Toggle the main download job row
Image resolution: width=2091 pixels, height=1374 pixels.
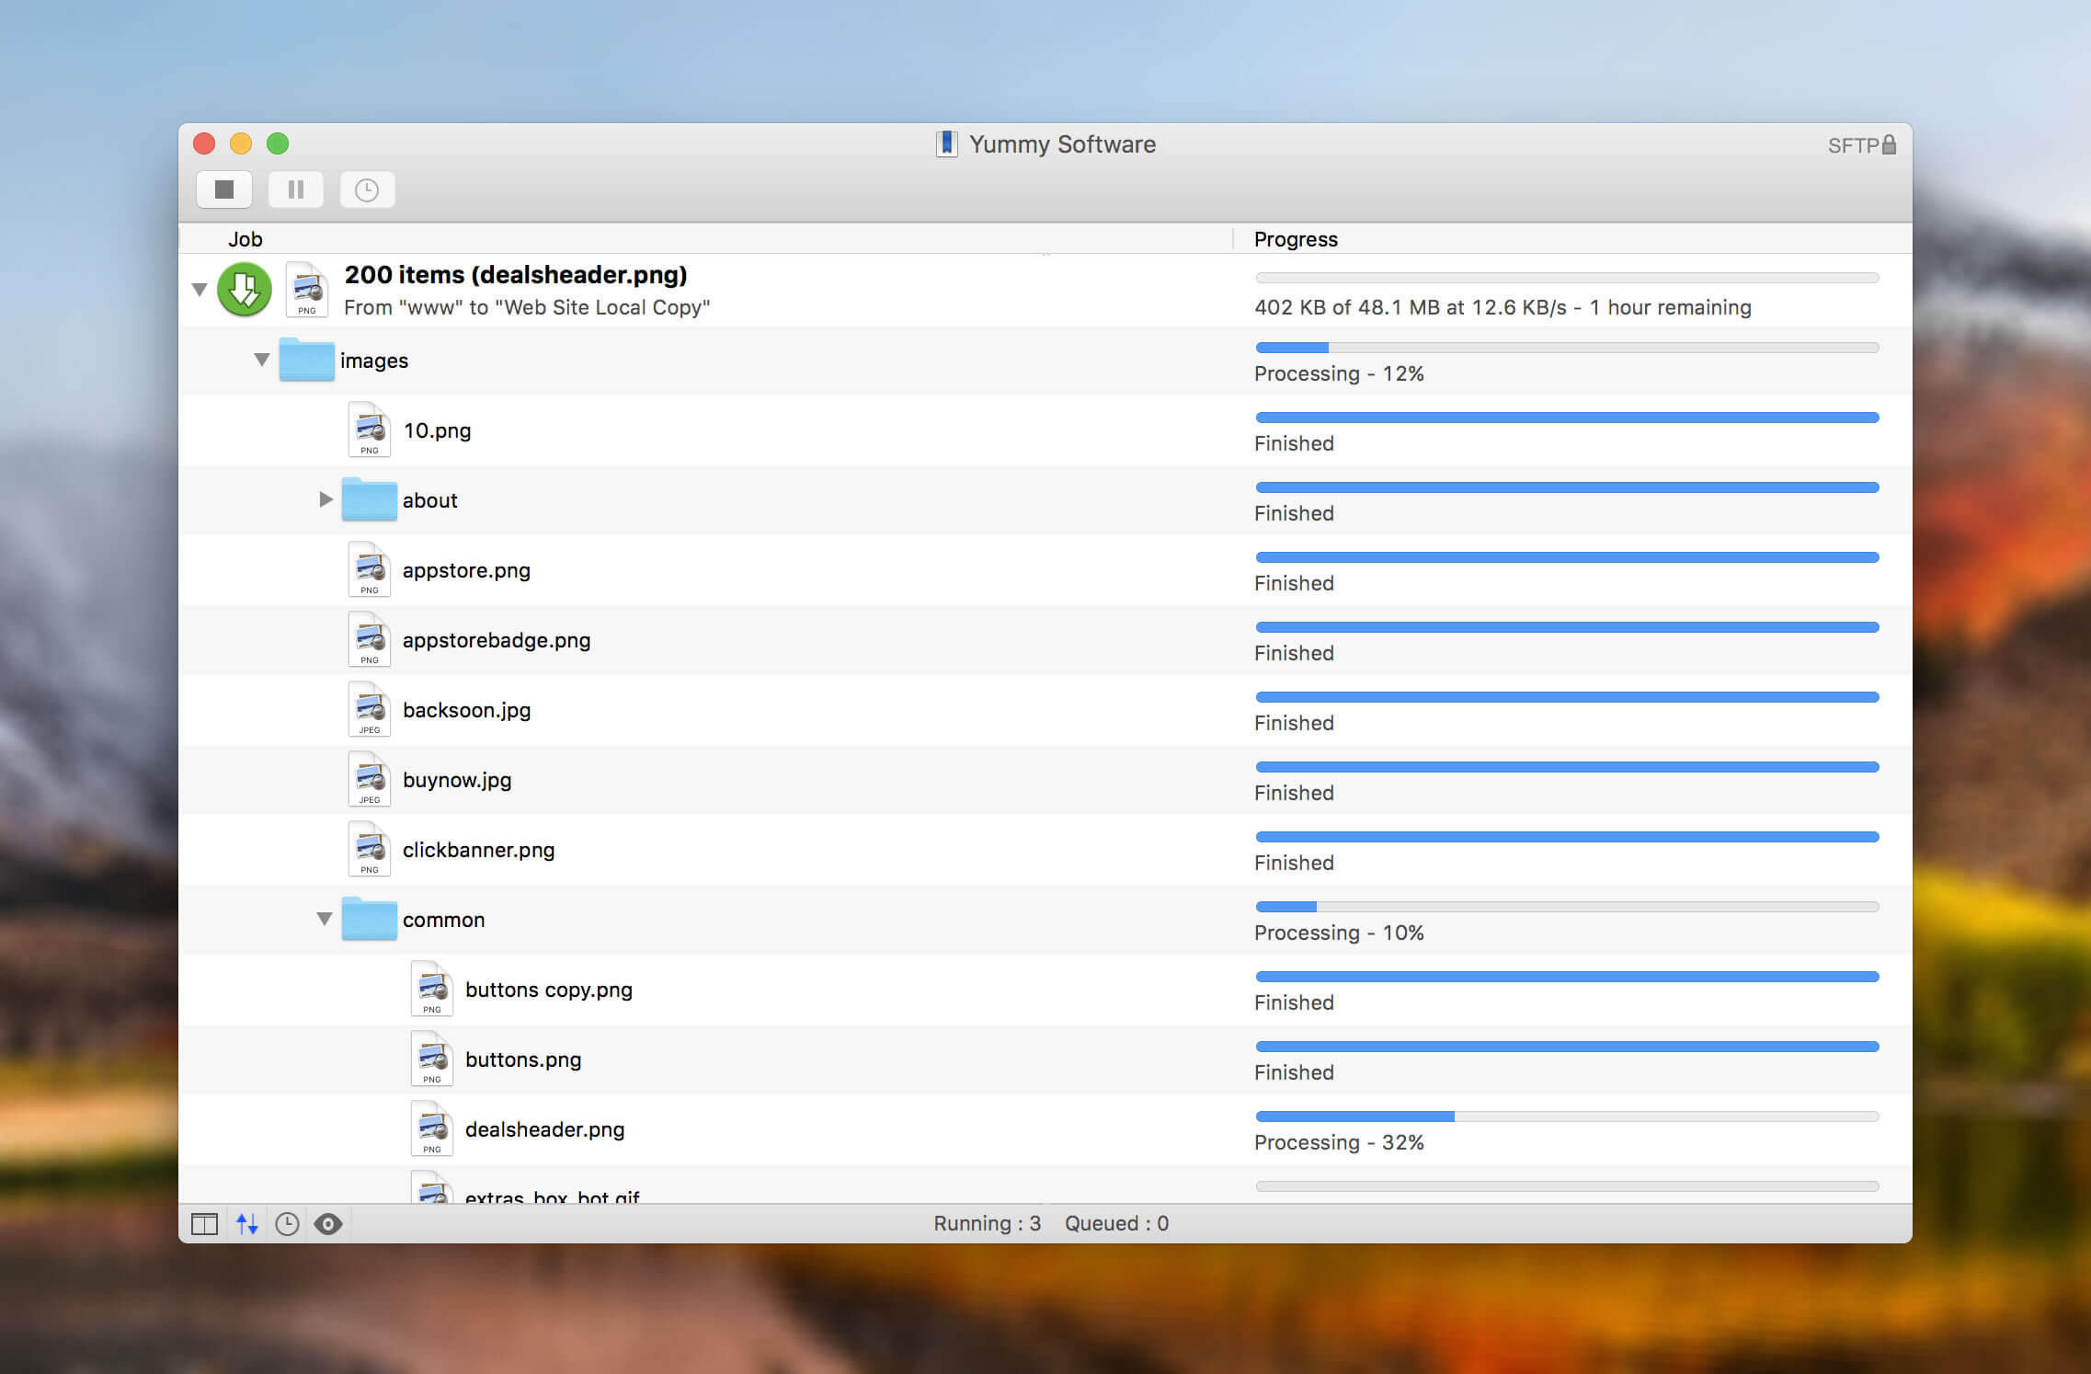coord(200,288)
